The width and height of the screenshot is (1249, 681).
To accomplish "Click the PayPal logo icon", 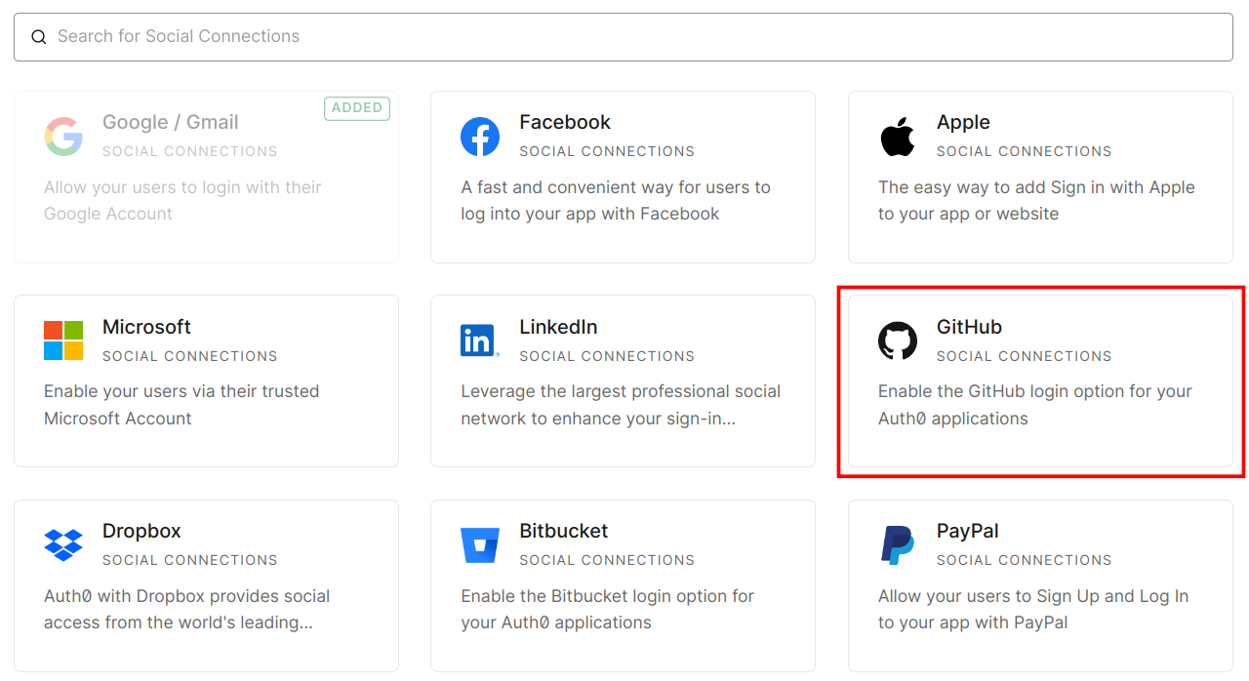I will pos(898,545).
